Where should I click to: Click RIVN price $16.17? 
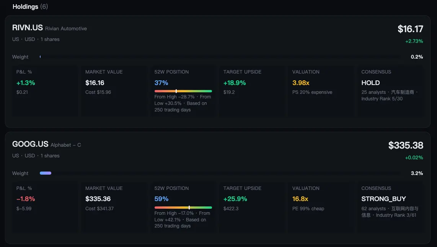(x=410, y=29)
